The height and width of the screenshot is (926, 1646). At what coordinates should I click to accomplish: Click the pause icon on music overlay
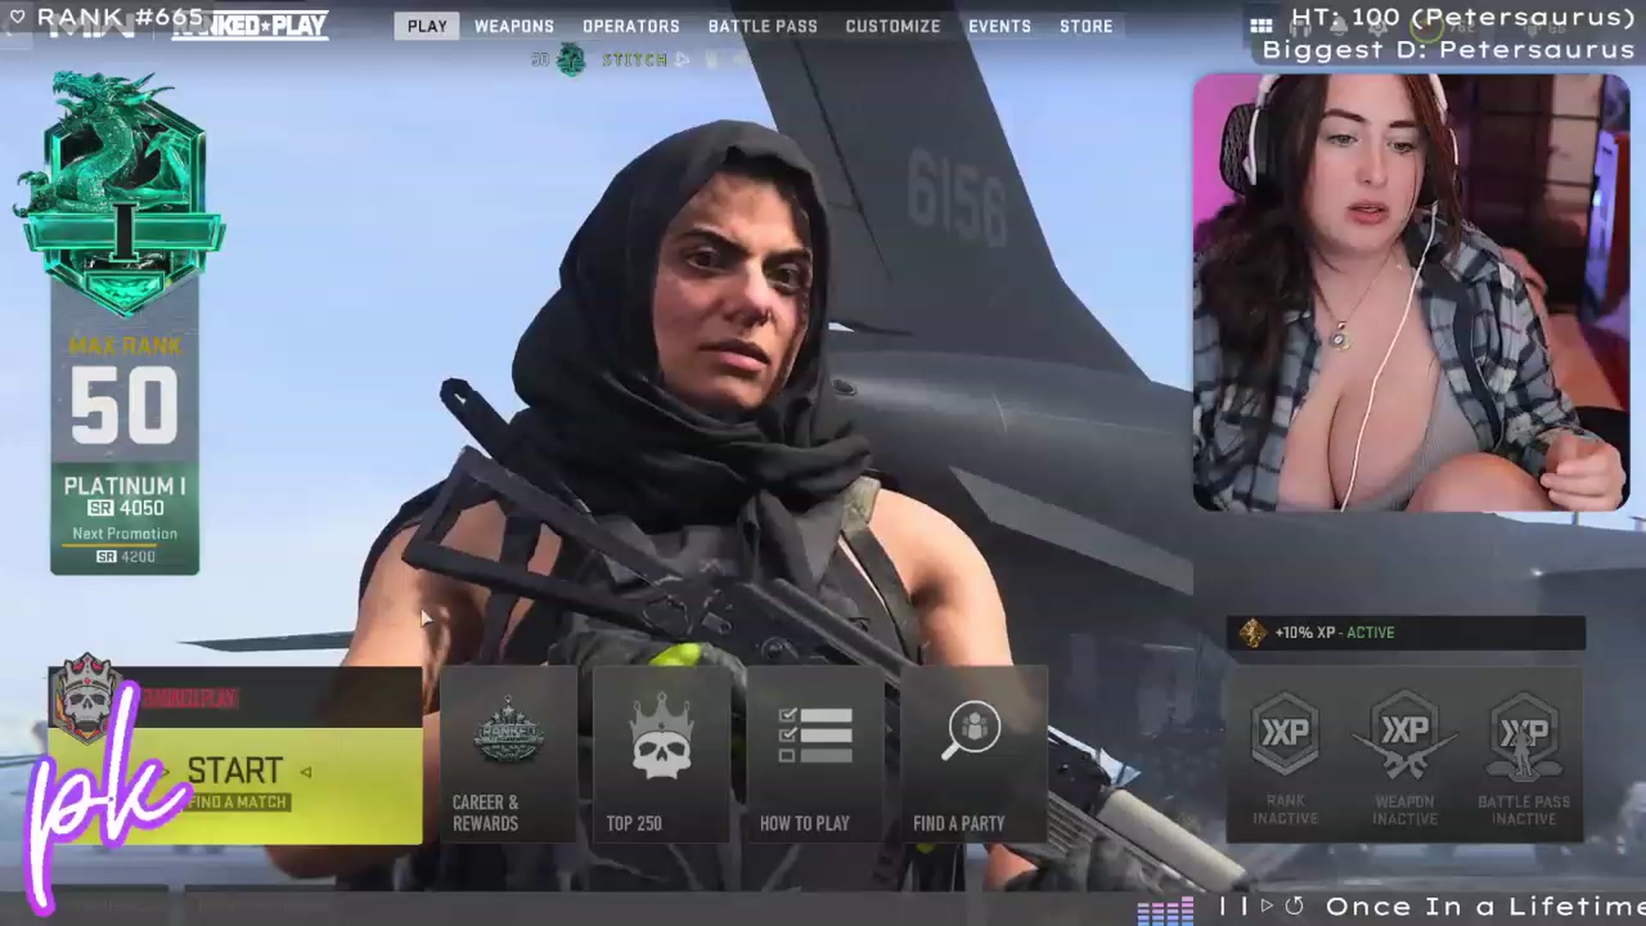(1233, 906)
